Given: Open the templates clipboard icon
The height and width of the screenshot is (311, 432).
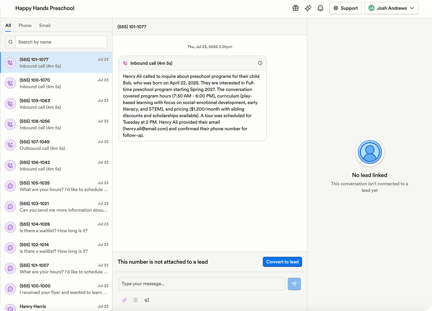Looking at the screenshot, I should 136,300.
